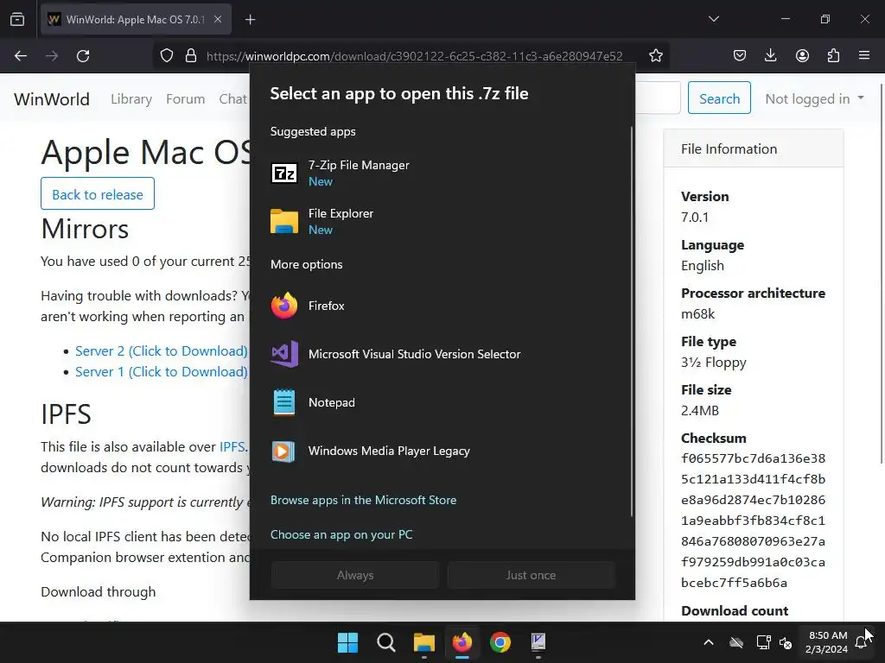The width and height of the screenshot is (885, 663).
Task: Click the Just once button
Action: [532, 575]
